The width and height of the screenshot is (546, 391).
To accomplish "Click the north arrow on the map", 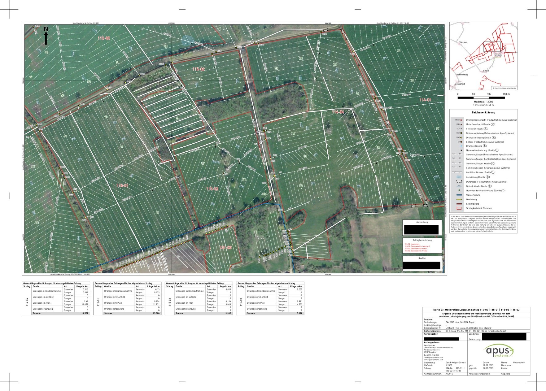I will [x=46, y=36].
